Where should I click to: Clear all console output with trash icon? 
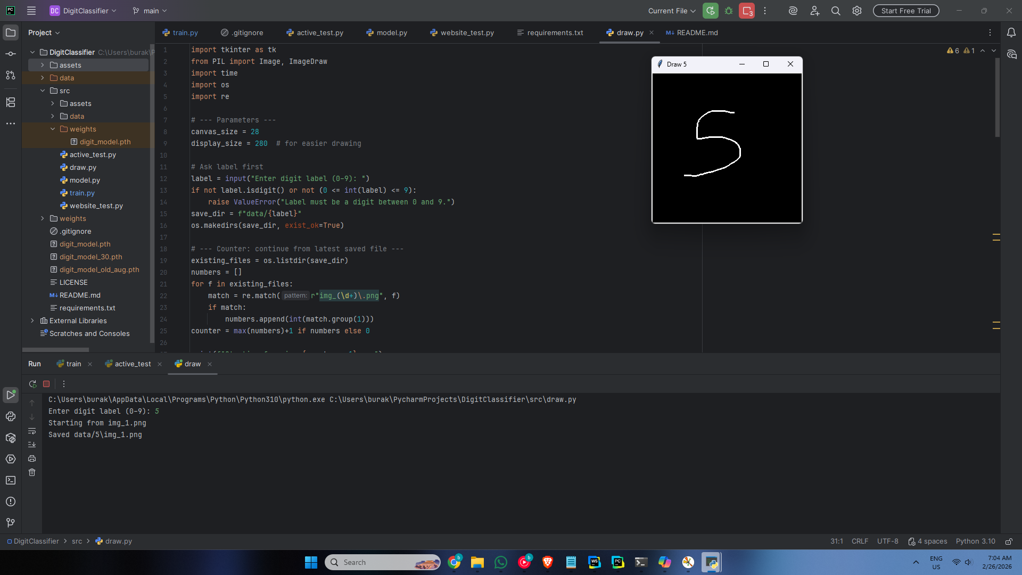(x=32, y=472)
